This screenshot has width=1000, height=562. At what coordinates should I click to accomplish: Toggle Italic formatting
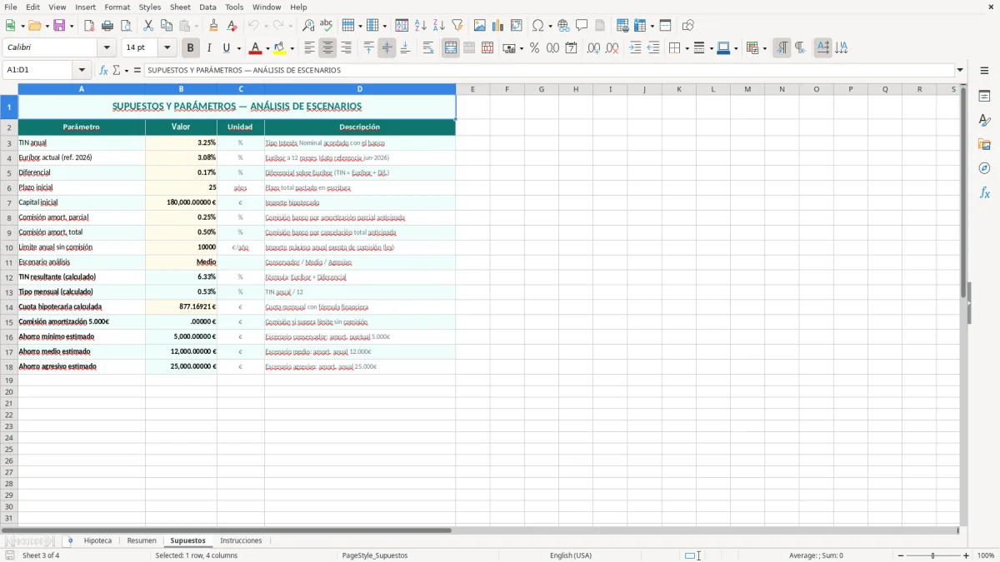point(209,48)
